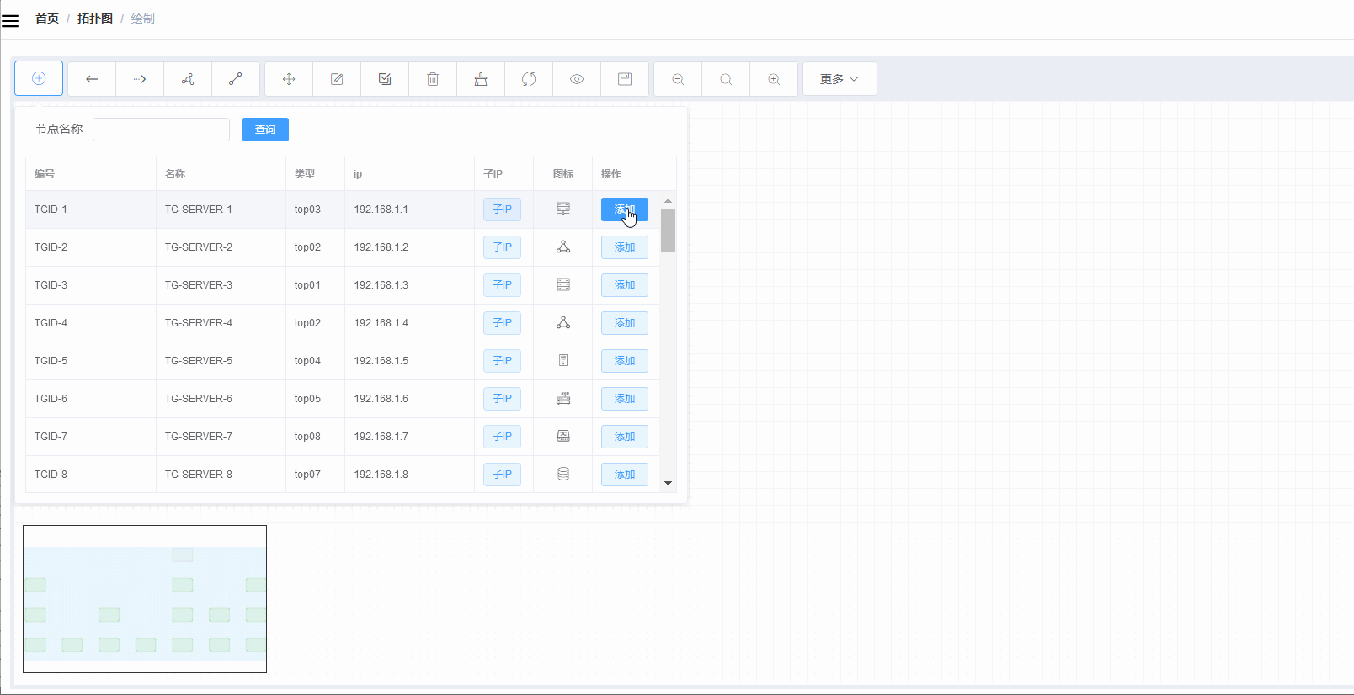The width and height of the screenshot is (1354, 695).
Task: Open 子IP for TG-SERVER-2
Action: pos(502,247)
